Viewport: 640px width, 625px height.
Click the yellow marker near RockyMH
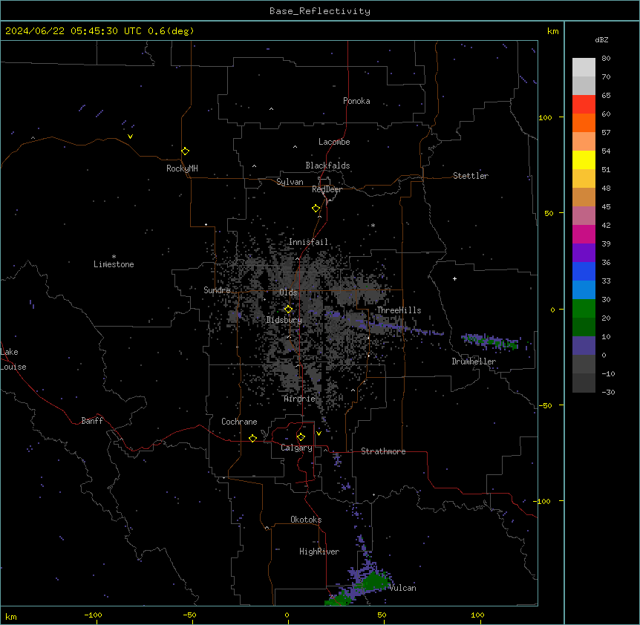coord(186,151)
